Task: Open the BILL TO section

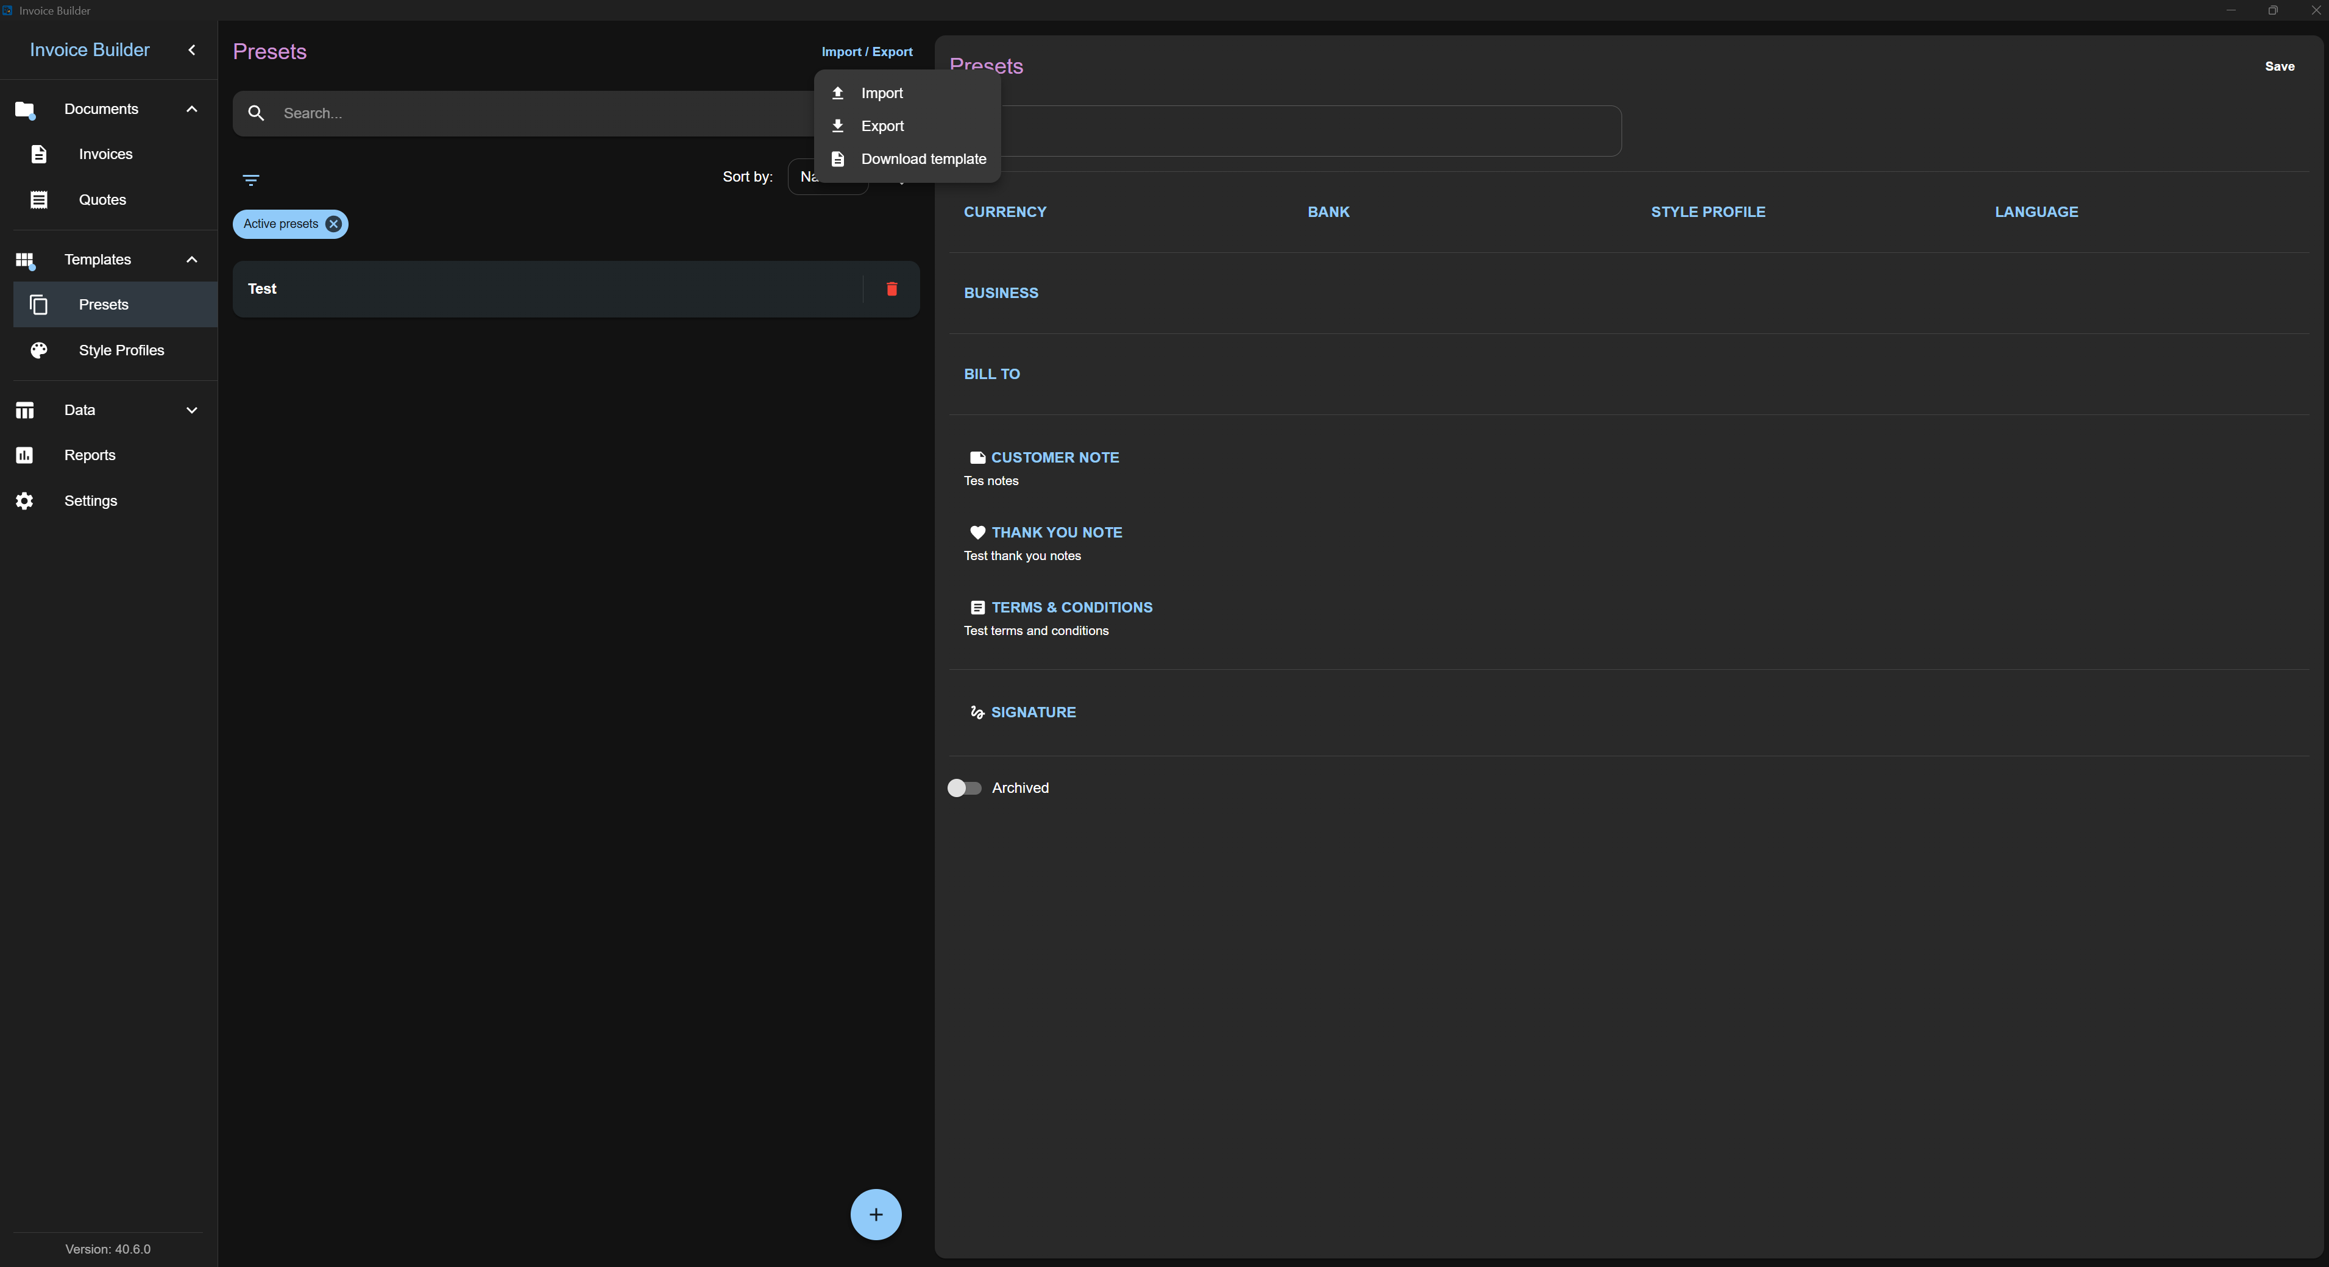Action: [992, 374]
